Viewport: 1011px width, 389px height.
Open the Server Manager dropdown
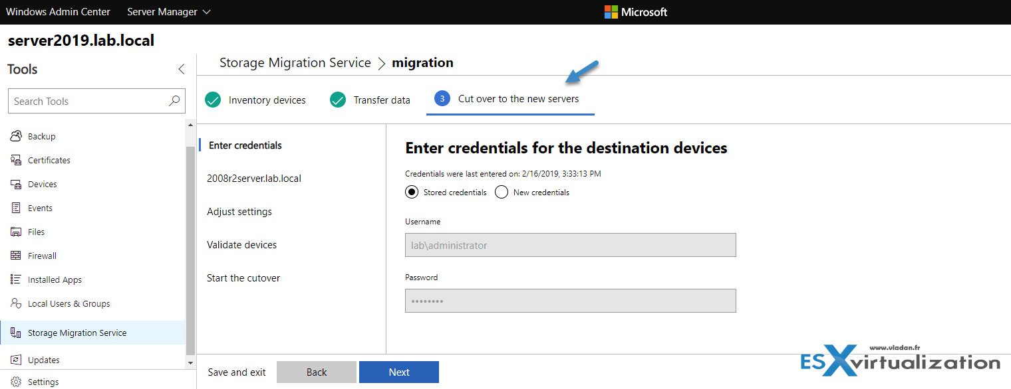point(169,12)
